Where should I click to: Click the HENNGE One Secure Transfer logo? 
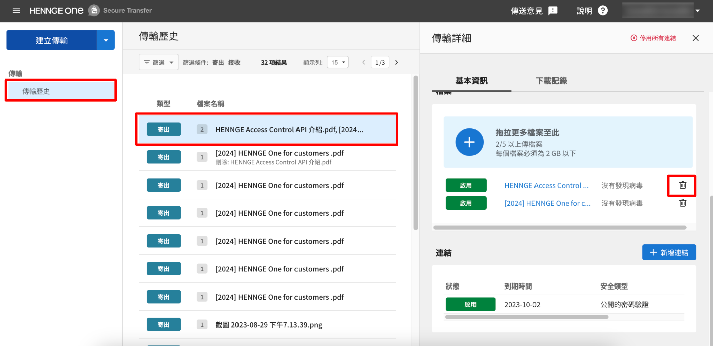point(91,10)
